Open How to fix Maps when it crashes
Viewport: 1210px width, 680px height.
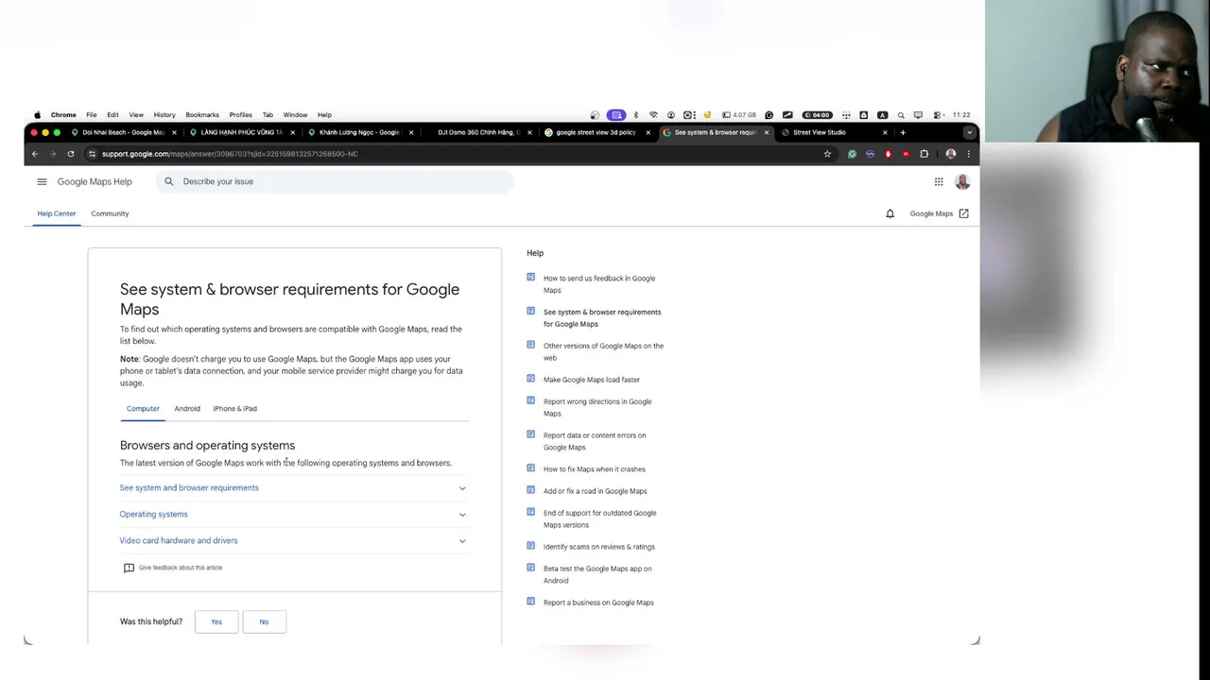(595, 469)
